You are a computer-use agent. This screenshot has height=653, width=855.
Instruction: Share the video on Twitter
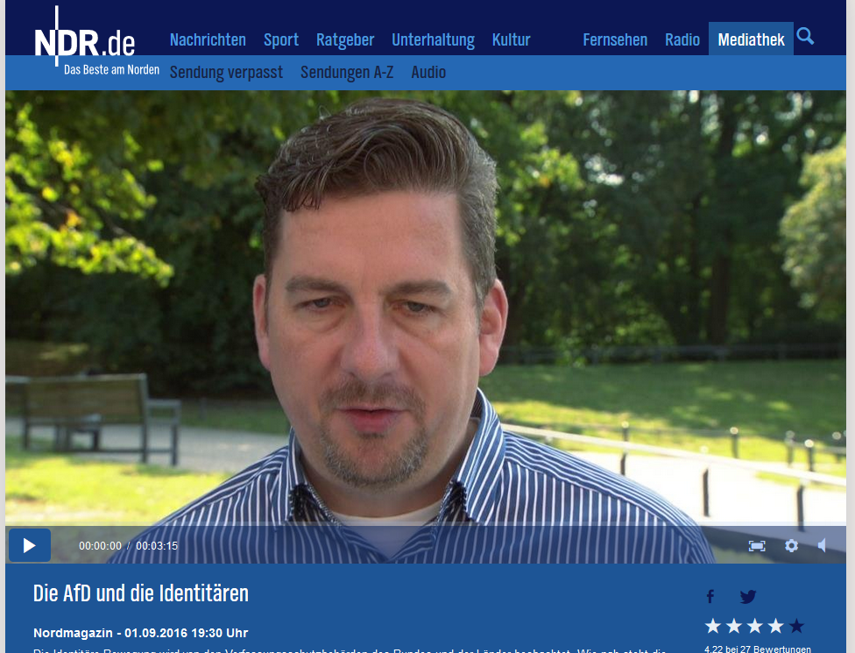coord(748,596)
